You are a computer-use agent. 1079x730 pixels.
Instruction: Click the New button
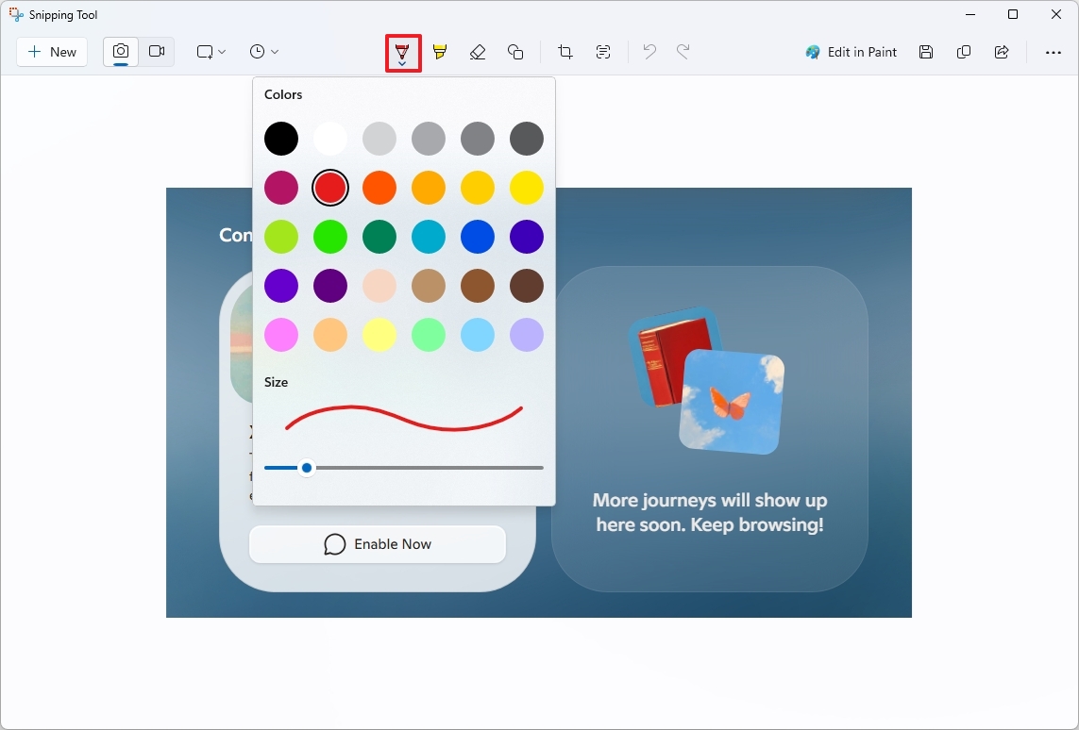[x=51, y=52]
